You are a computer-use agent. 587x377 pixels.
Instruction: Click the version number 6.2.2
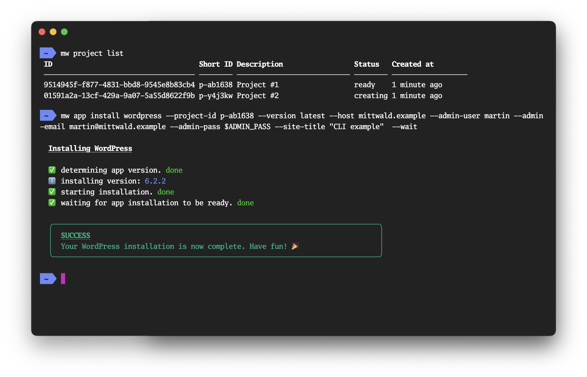(155, 181)
